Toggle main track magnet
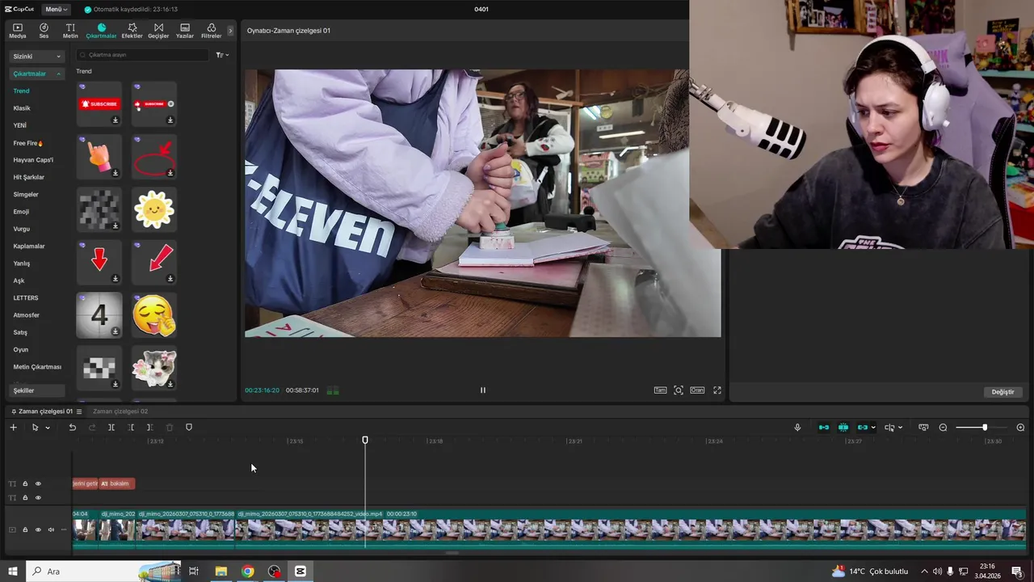Viewport: 1034px width, 582px height. 824,428
